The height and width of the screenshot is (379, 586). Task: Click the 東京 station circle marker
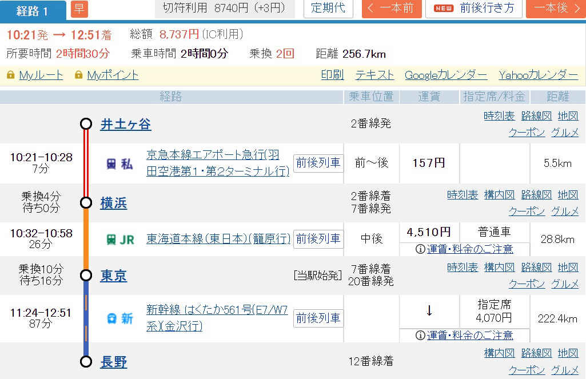pyautogui.click(x=86, y=275)
